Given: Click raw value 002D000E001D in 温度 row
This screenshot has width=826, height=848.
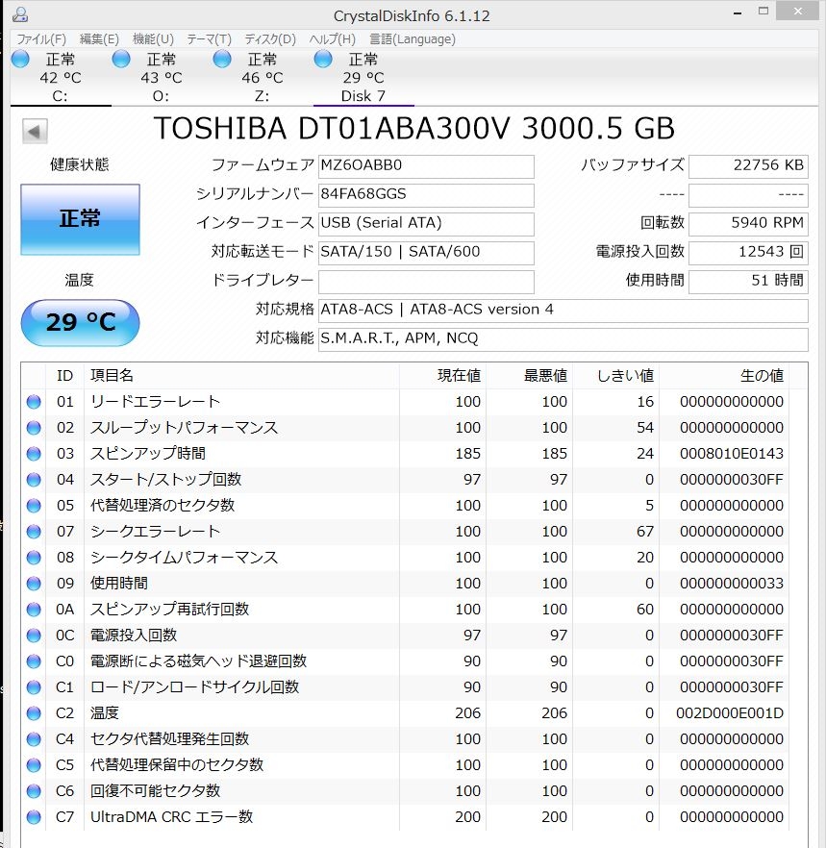Looking at the screenshot, I should pos(730,713).
